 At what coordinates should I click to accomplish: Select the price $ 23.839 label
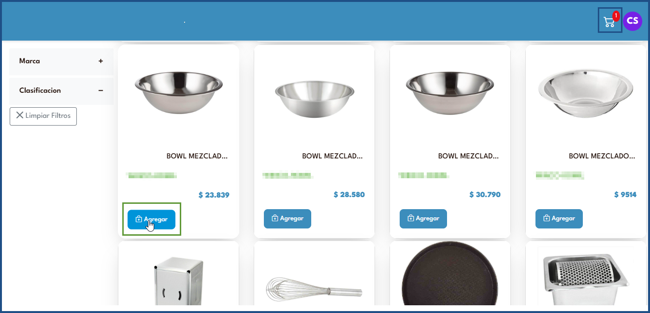click(x=214, y=195)
